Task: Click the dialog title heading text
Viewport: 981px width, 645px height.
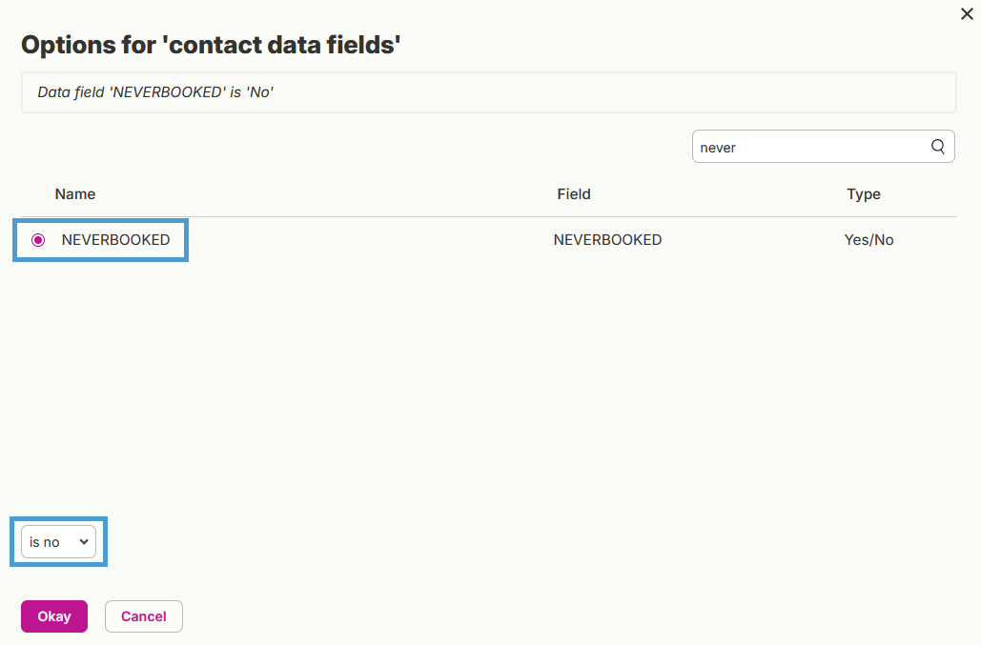Action: click(x=211, y=45)
